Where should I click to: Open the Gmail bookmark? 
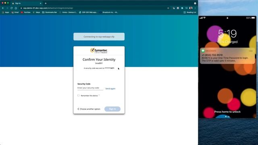coord(15,12)
